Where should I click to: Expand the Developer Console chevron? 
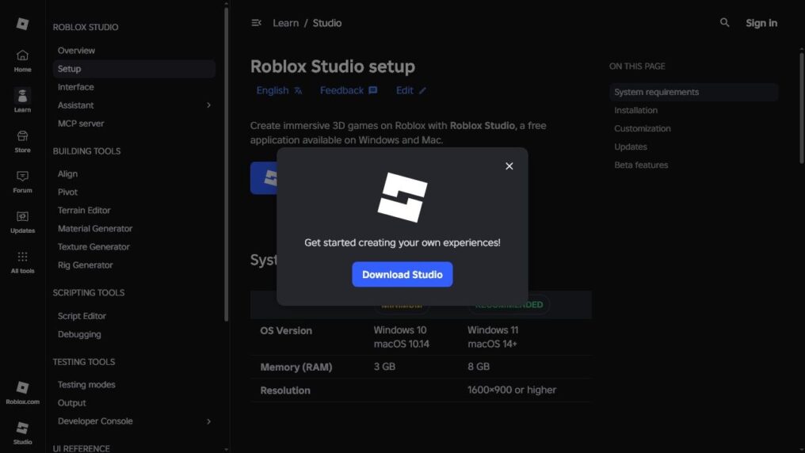(x=208, y=421)
